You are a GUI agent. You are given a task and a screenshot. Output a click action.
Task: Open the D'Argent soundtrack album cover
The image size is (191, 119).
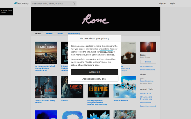pyautogui.click(x=64, y=53)
